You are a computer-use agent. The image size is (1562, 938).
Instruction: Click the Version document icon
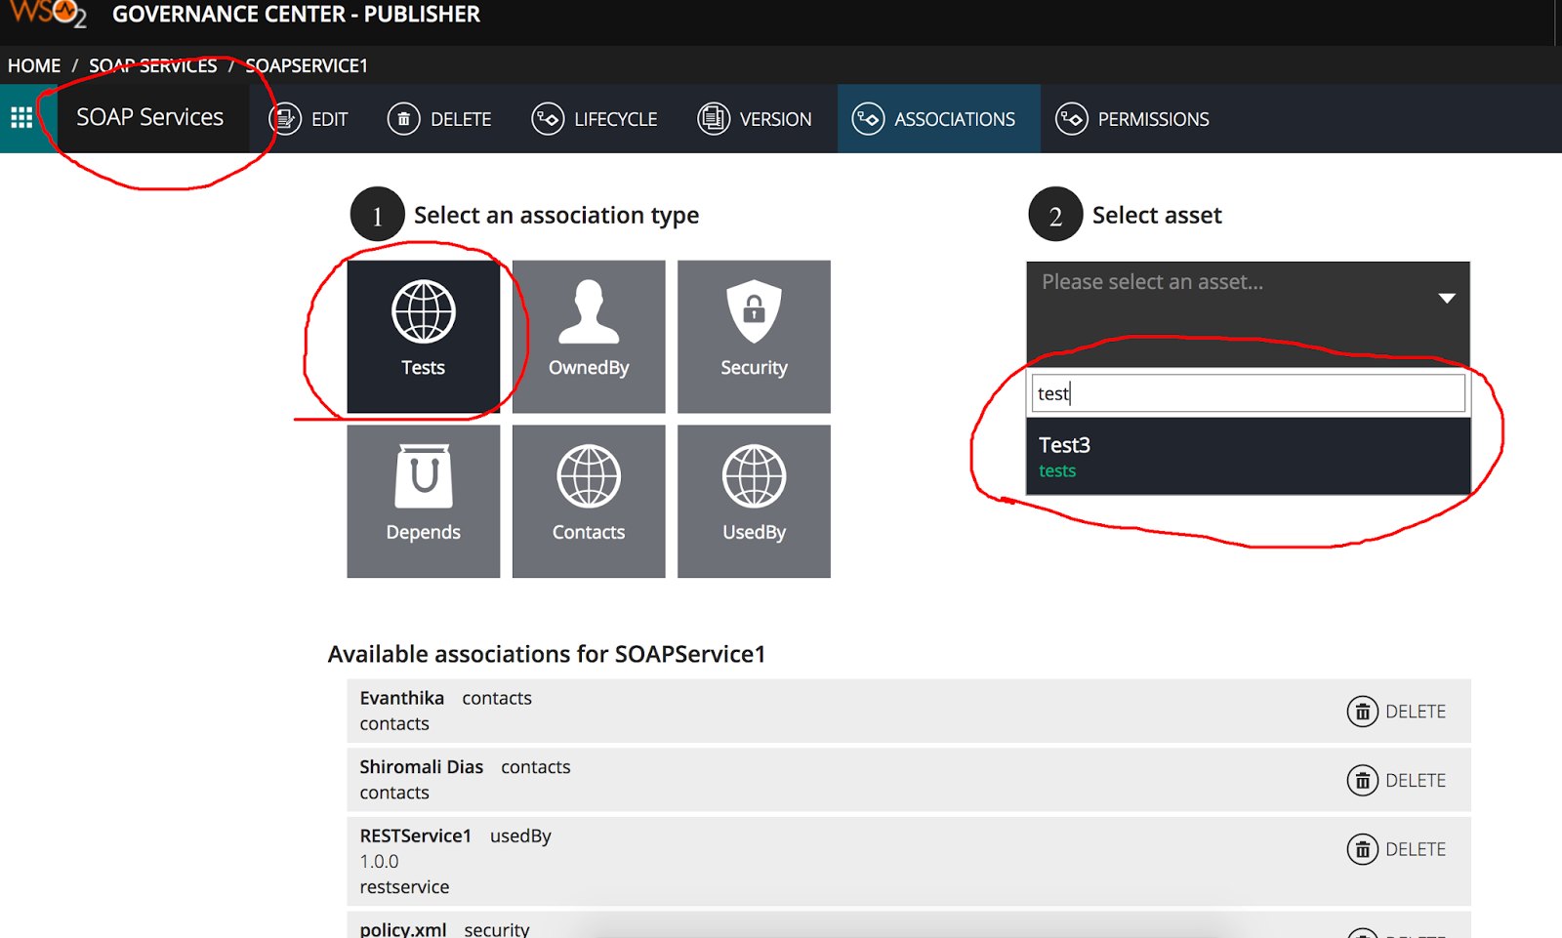pyautogui.click(x=714, y=119)
